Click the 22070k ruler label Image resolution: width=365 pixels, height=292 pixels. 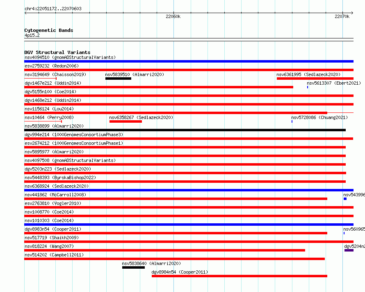(x=342, y=16)
